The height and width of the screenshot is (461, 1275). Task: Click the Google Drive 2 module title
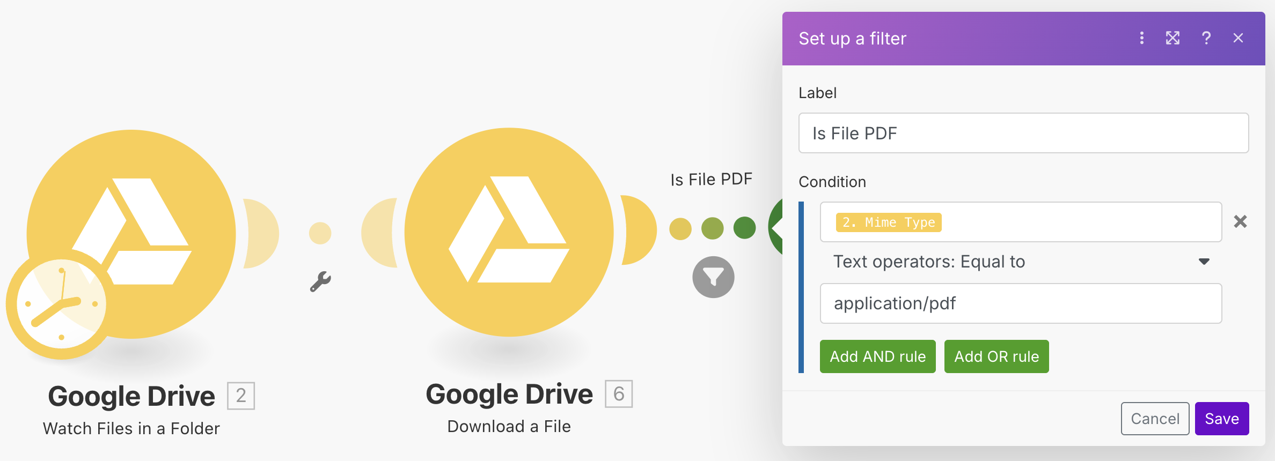click(131, 396)
